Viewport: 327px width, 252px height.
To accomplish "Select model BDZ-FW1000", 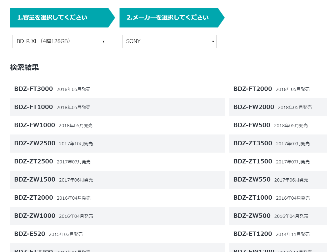I will (x=34, y=125).
